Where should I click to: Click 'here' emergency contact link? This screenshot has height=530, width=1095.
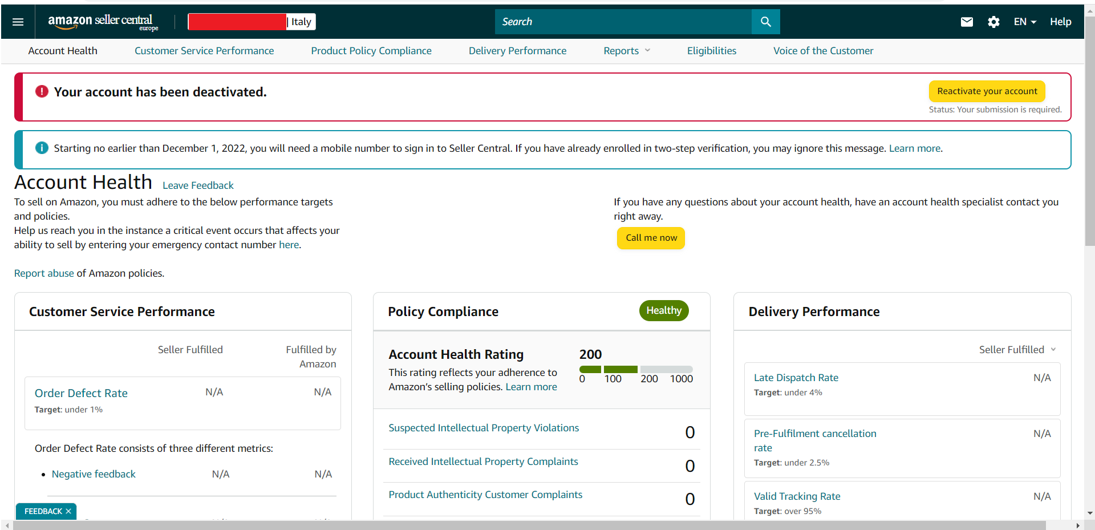[289, 245]
